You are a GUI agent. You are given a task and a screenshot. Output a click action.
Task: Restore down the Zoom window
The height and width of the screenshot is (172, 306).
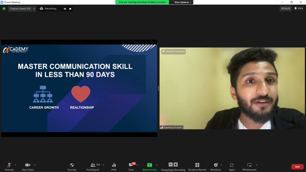click(291, 2)
